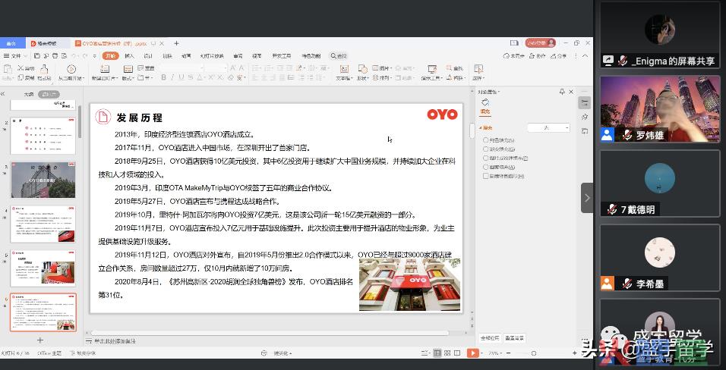The width and height of the screenshot is (726, 370).
Task: Click the Undo arrow in quick toolbar
Action: pyautogui.click(x=74, y=56)
